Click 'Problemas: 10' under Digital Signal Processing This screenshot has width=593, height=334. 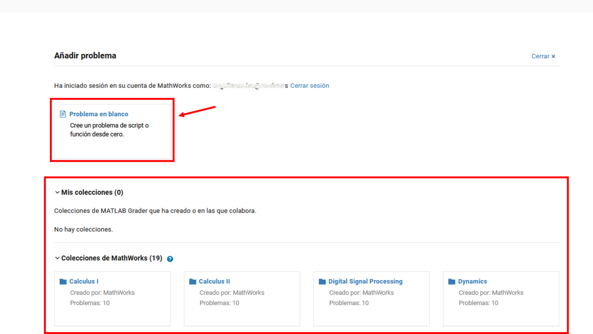point(349,303)
